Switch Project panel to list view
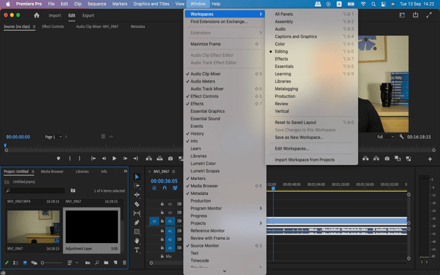440x275 pixels. (16, 263)
